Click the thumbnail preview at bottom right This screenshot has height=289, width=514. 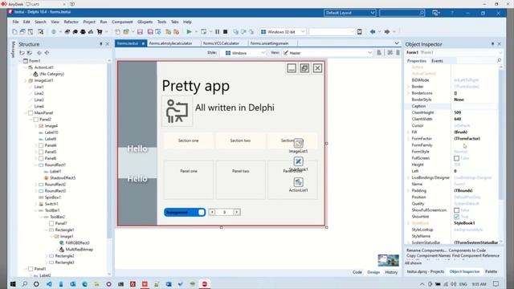click(x=388, y=260)
